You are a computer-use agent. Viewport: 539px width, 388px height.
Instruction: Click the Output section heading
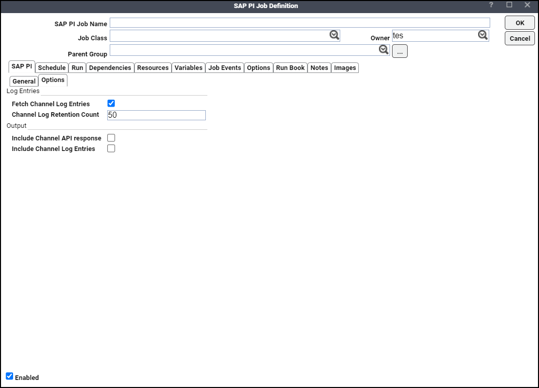[17, 126]
